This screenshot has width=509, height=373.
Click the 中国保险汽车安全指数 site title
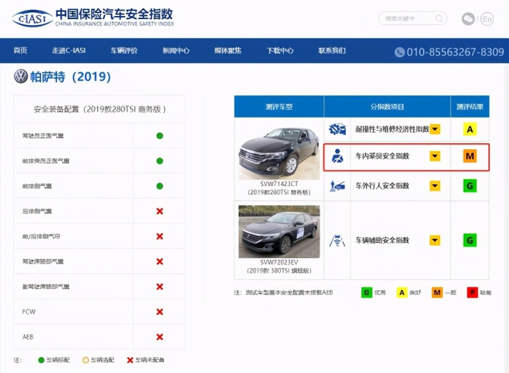pos(114,14)
